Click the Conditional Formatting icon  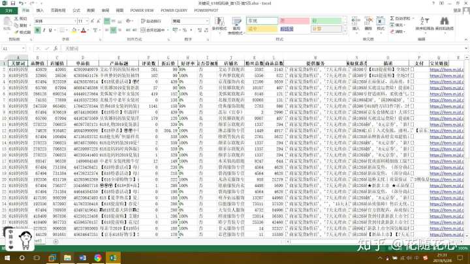(x=219, y=22)
